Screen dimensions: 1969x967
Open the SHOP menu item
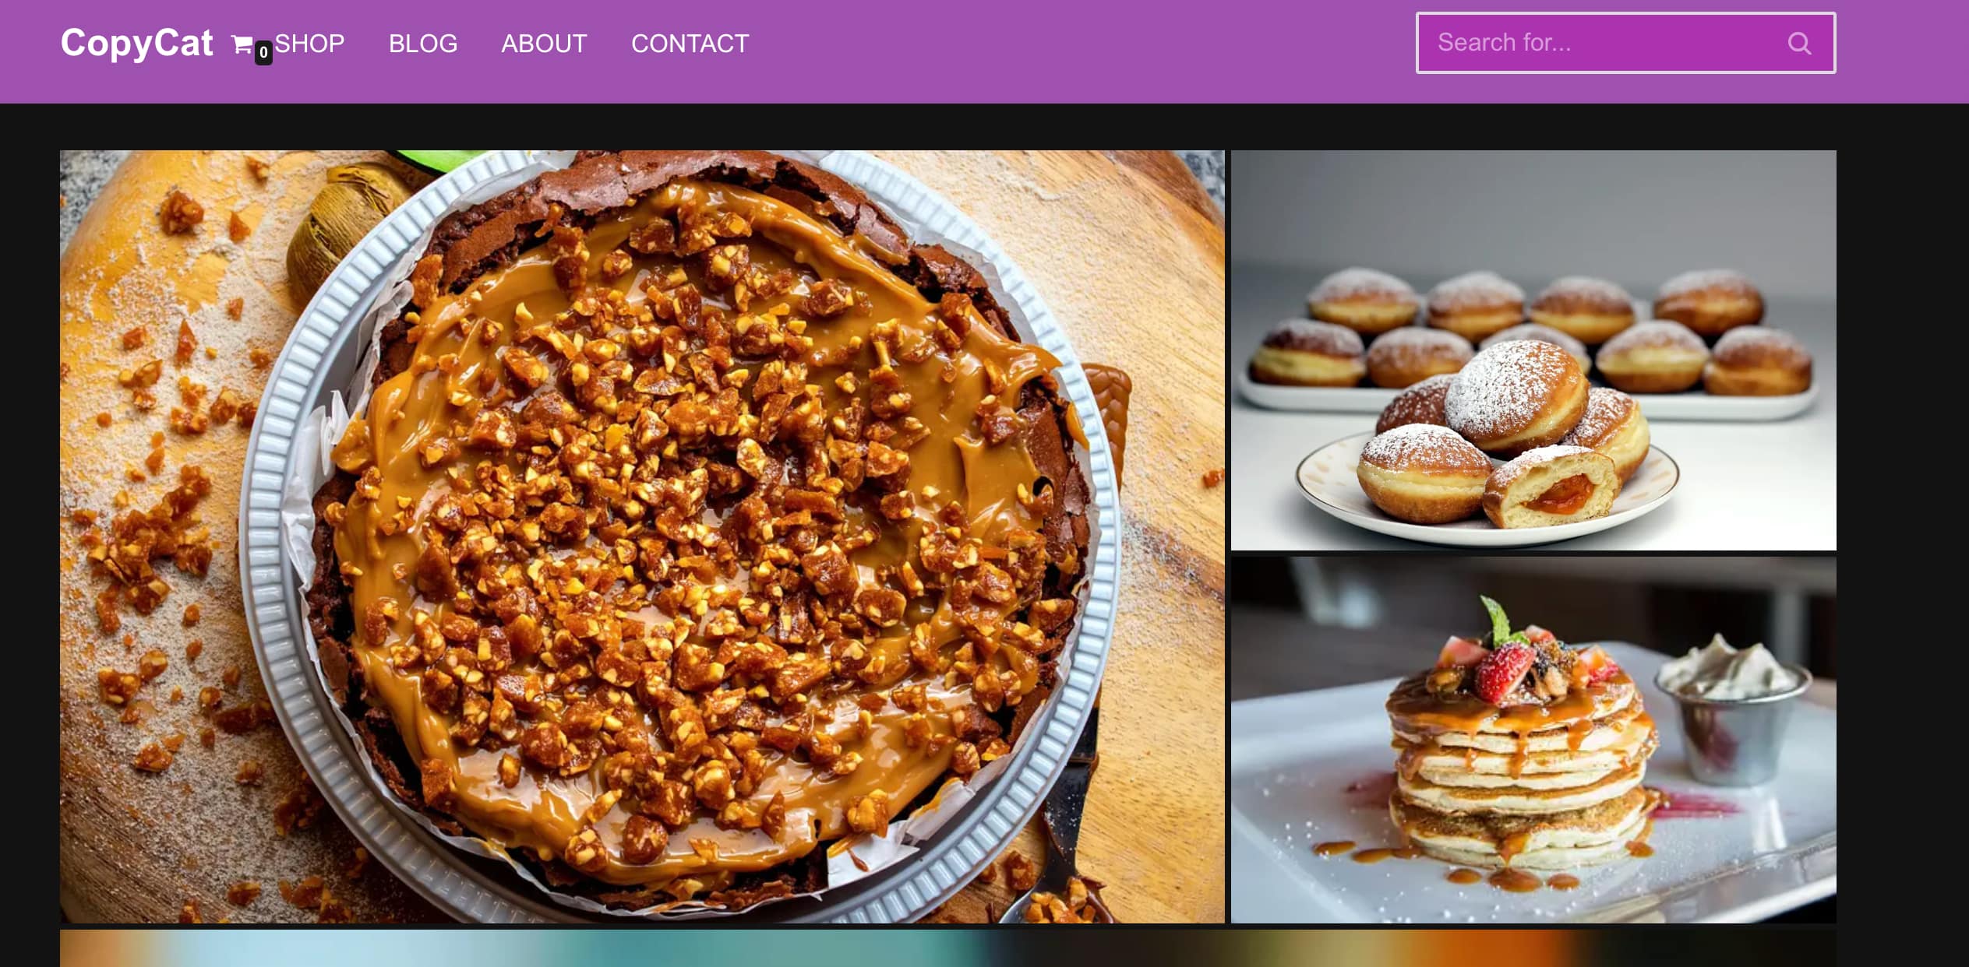click(309, 44)
